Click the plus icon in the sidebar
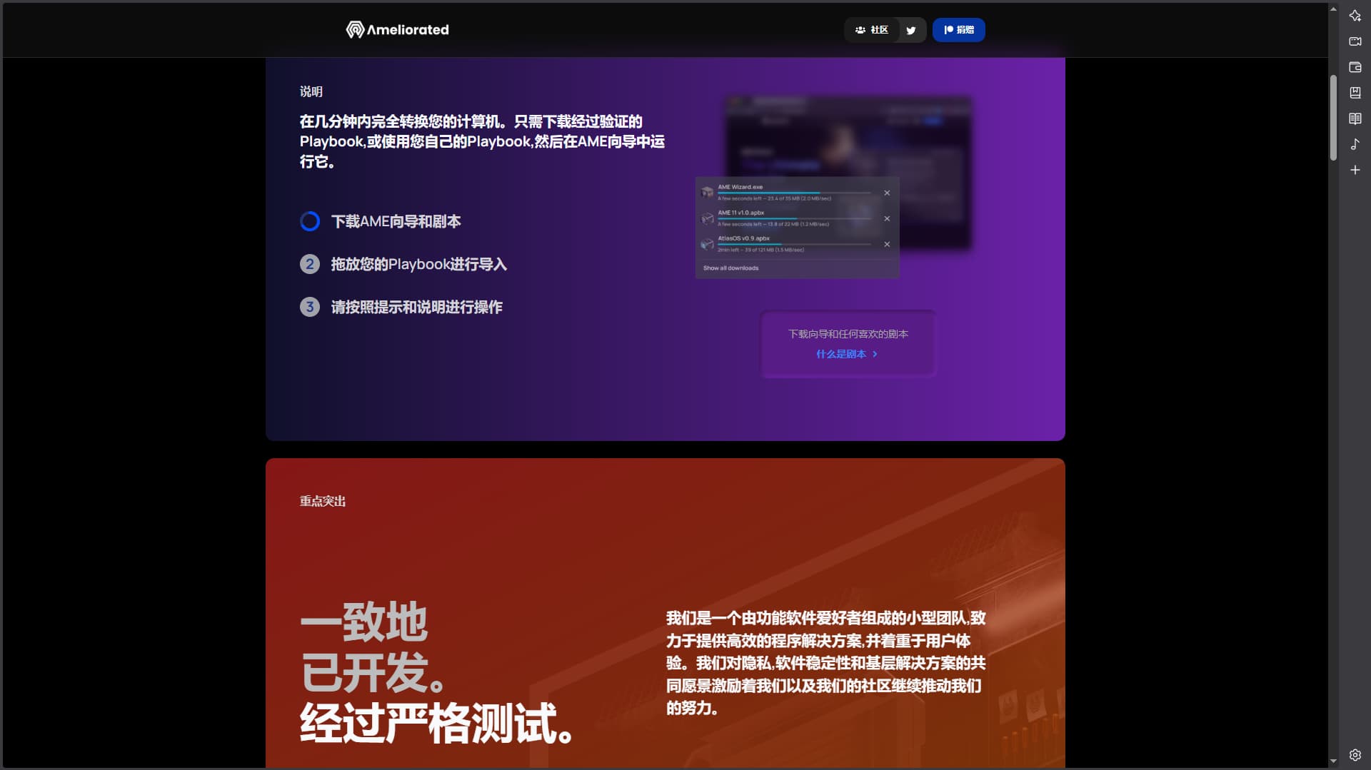This screenshot has height=770, width=1371. 1355,170
